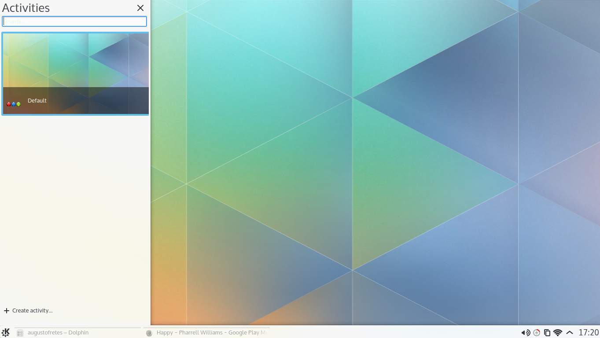Click the Dolphin file manager taskbar icon
Image resolution: width=600 pixels, height=338 pixels.
[x=20, y=333]
